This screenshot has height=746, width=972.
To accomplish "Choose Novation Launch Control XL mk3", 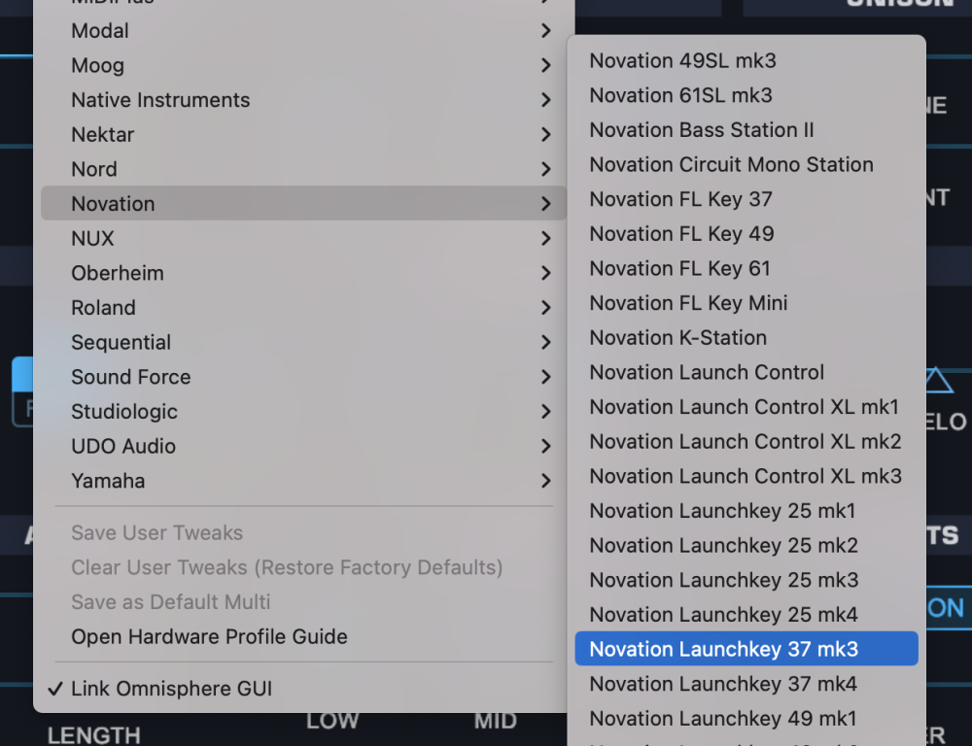I will click(x=746, y=476).
